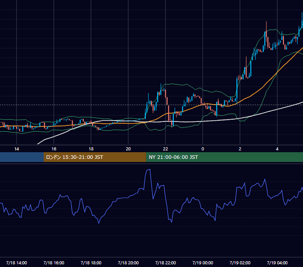Click the ロンドン 15:30-21:00 JST session bar
303x267 pixels.
(x=94, y=157)
